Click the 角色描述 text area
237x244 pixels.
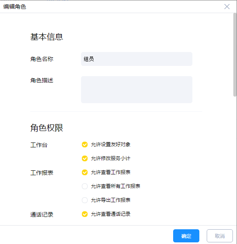[137, 90]
